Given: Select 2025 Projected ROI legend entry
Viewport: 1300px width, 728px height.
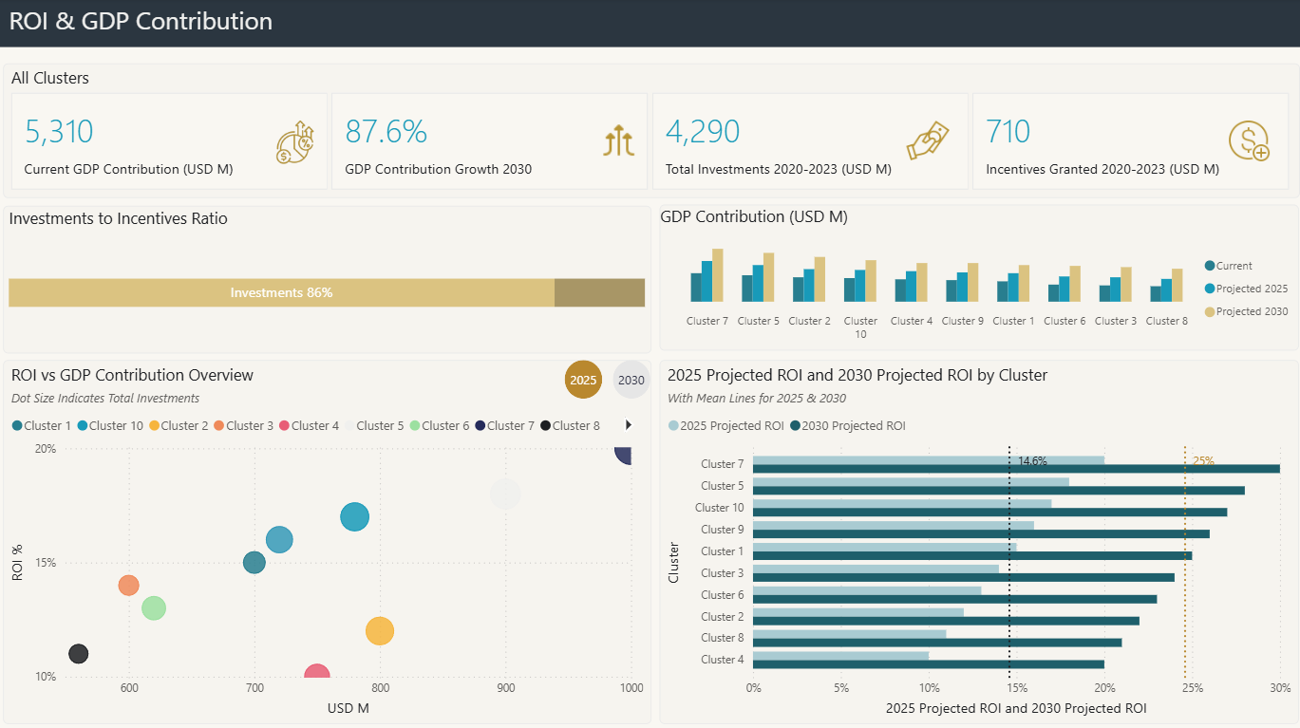Looking at the screenshot, I should [x=726, y=425].
